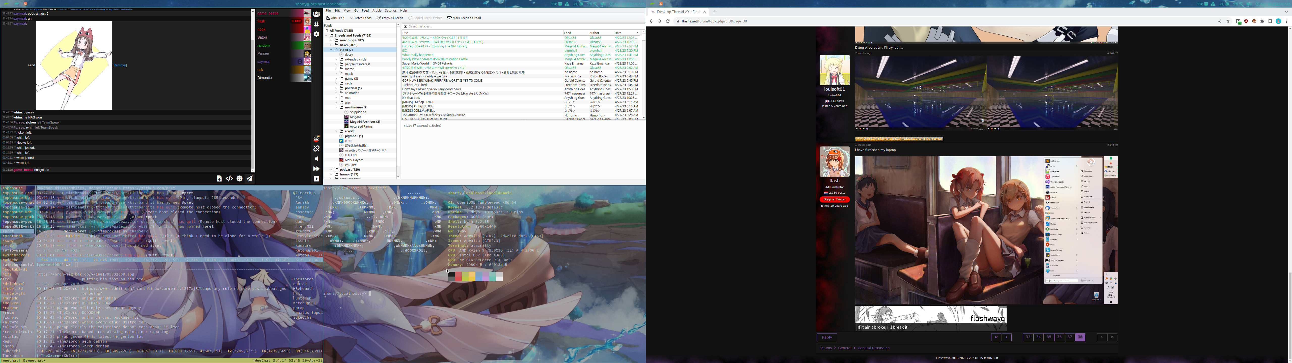This screenshot has width=1292, height=363.
Task: Expand the eceleb folder
Action: [x=336, y=131]
